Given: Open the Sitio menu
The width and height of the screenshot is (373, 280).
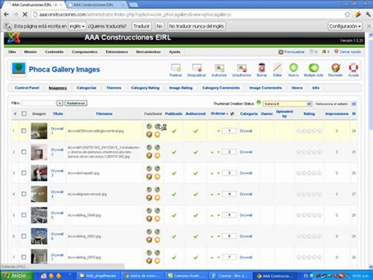Looking at the screenshot, I should pos(12,52).
